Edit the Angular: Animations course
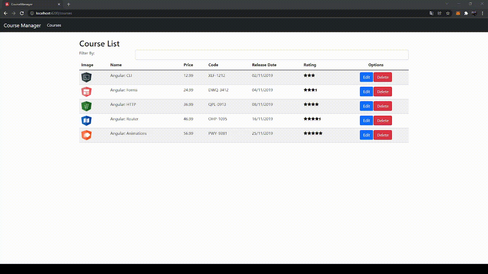 pyautogui.click(x=366, y=135)
